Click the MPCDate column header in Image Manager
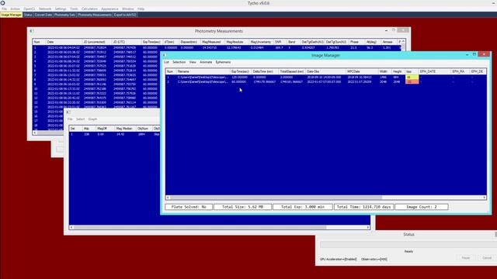Screen dimensions: 497x279 point(362,71)
